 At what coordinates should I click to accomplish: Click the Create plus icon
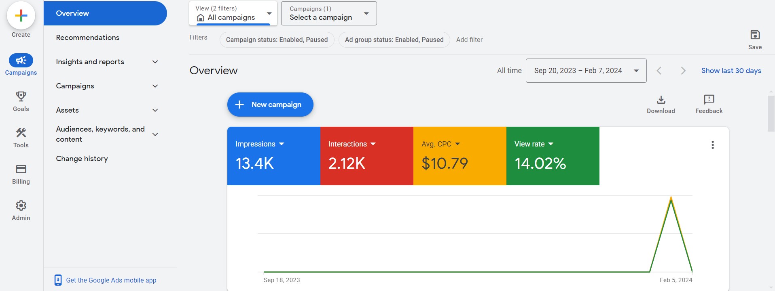(x=21, y=16)
